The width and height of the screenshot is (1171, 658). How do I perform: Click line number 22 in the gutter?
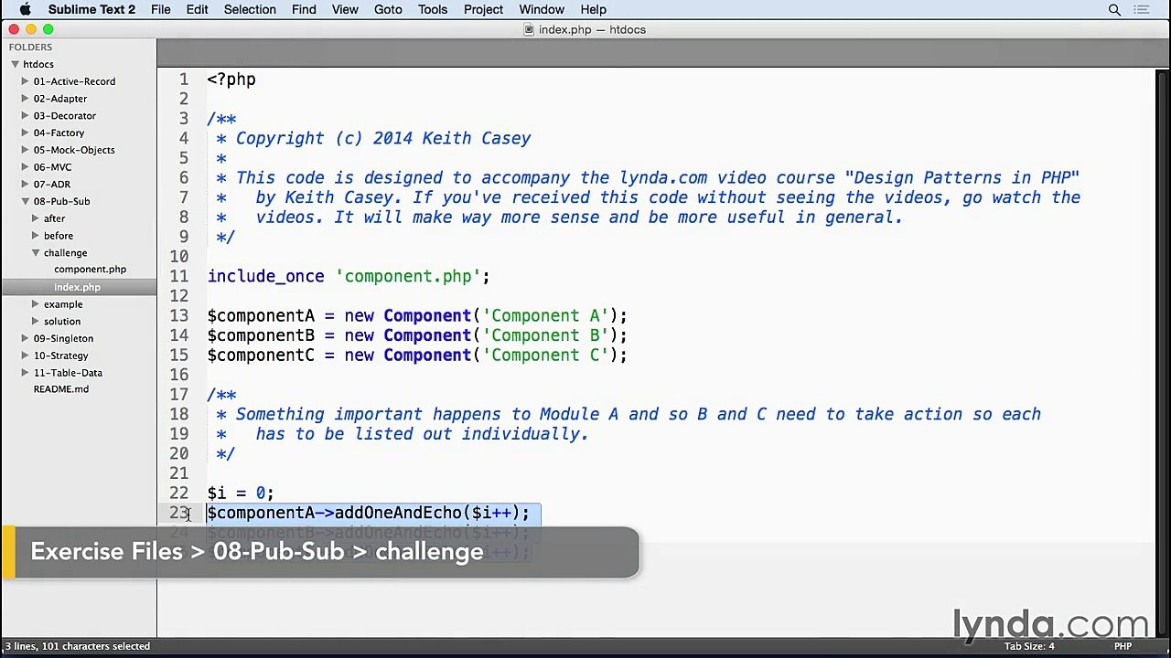click(x=178, y=493)
